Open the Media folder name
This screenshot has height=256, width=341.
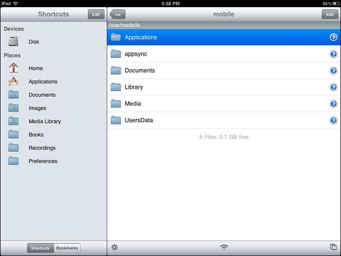(x=133, y=103)
